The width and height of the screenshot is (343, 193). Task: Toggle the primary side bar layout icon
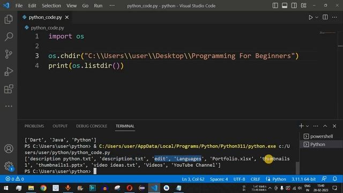pos(275,5)
